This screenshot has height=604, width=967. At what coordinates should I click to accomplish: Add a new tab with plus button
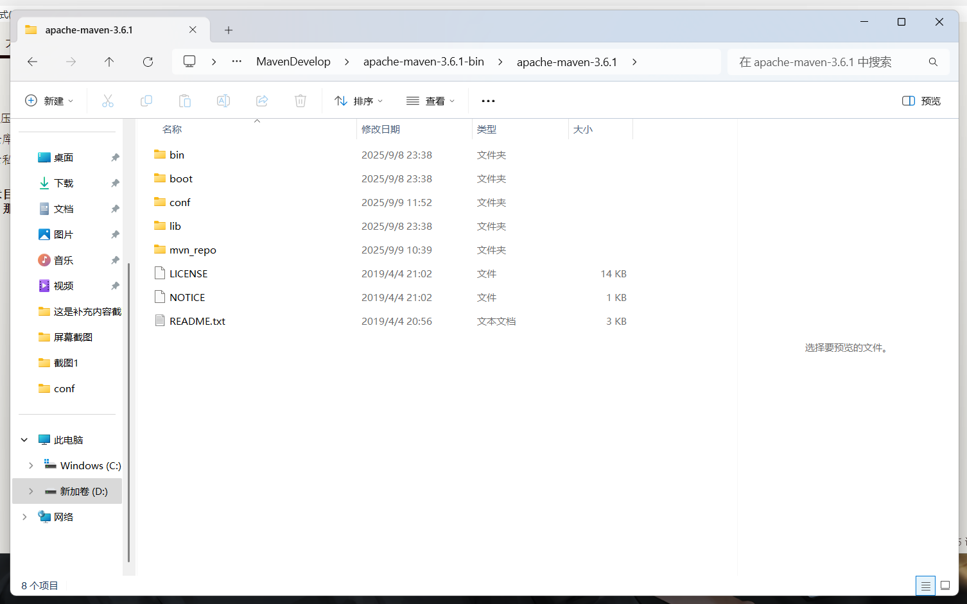pyautogui.click(x=229, y=30)
